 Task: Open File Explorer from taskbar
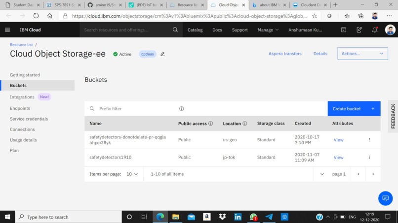(176, 217)
